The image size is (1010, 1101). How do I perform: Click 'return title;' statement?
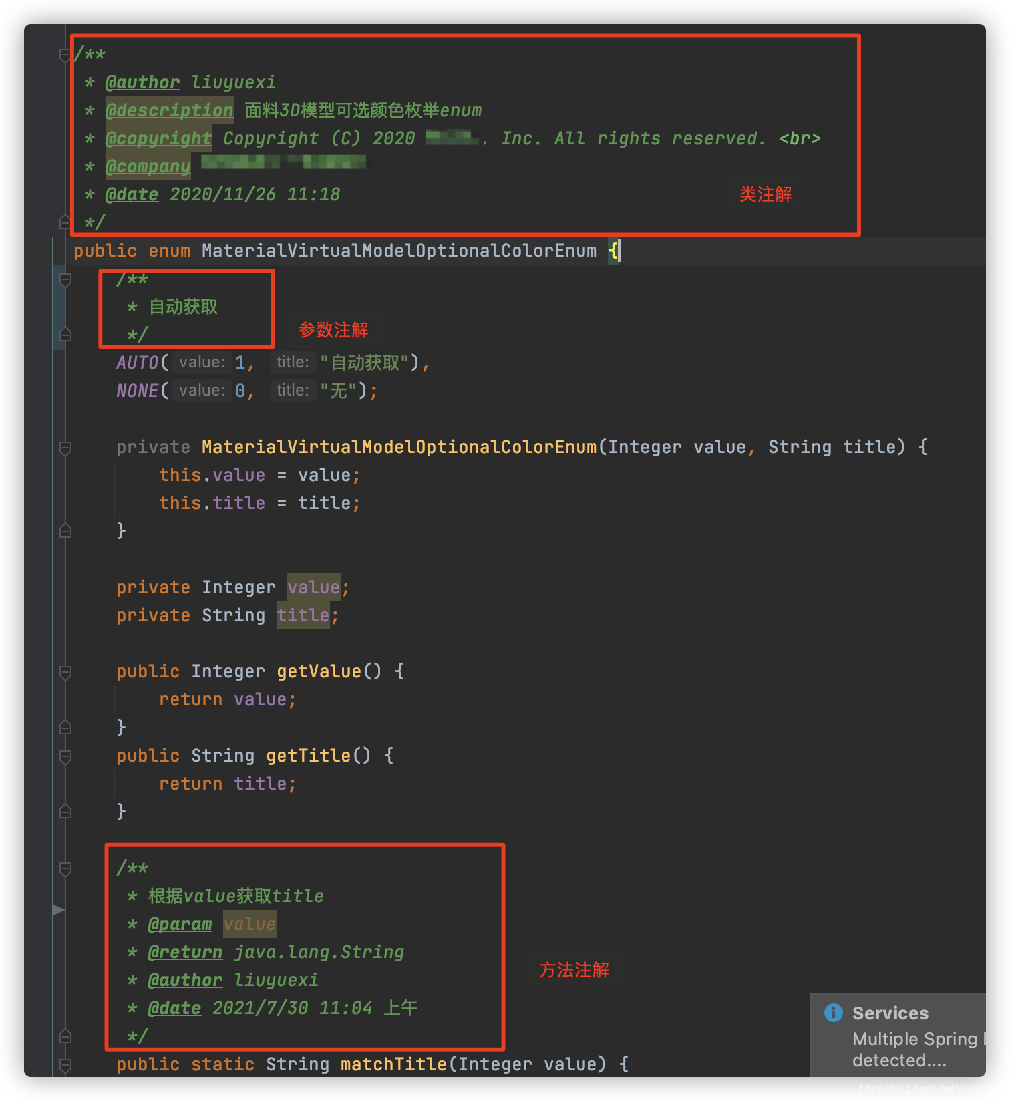(228, 784)
